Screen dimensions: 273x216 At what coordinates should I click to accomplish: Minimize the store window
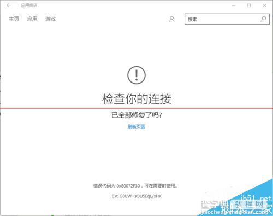tap(233, 5)
